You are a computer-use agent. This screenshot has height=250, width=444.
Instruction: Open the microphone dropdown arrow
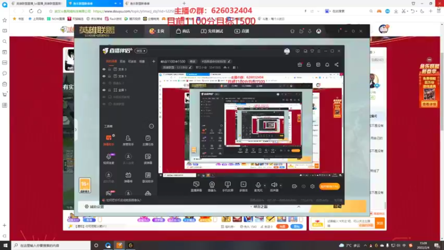coord(265,186)
